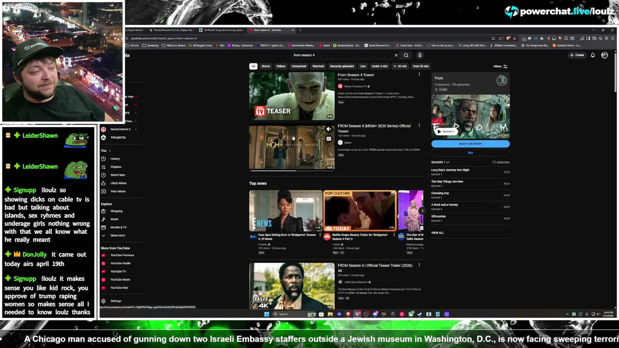Open the From show avatar image
This screenshot has width=619, height=348.
pyautogui.click(x=501, y=81)
